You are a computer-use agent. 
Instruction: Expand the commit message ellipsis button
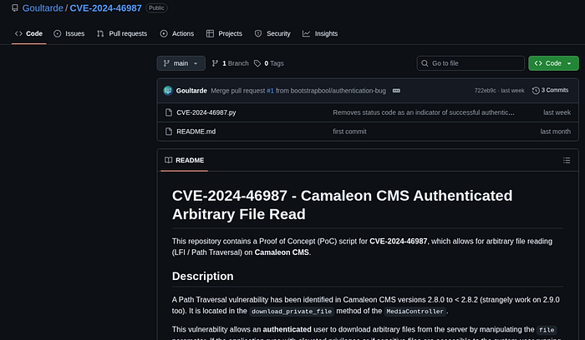point(396,90)
